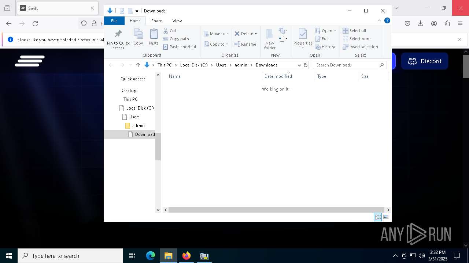Collapse the ribbon with chevron

[379, 20]
